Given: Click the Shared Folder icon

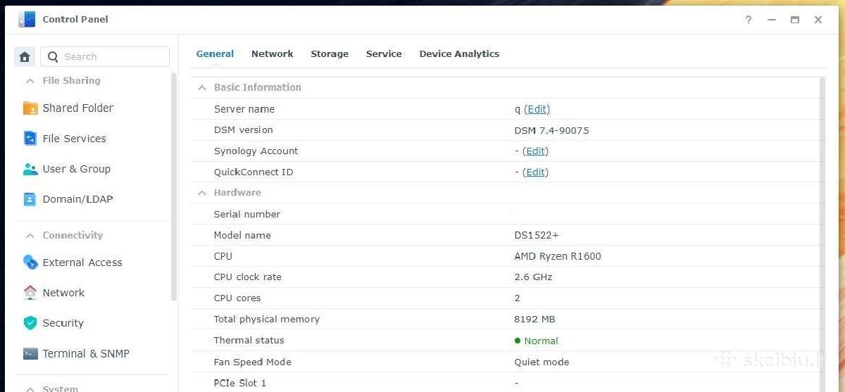Looking at the screenshot, I should [x=30, y=108].
